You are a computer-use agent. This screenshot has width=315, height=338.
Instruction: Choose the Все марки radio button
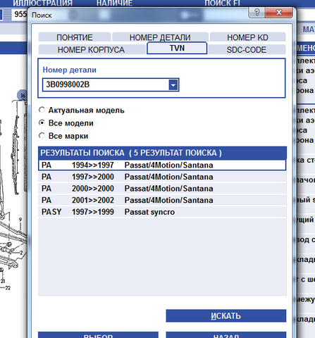coord(42,136)
